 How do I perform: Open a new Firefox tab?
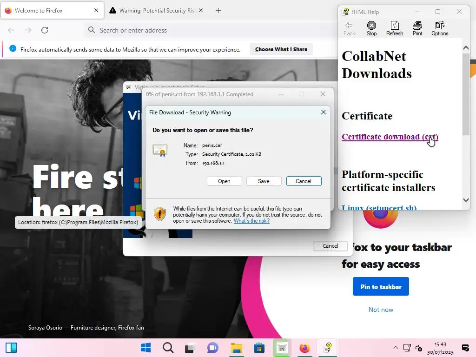(x=218, y=11)
